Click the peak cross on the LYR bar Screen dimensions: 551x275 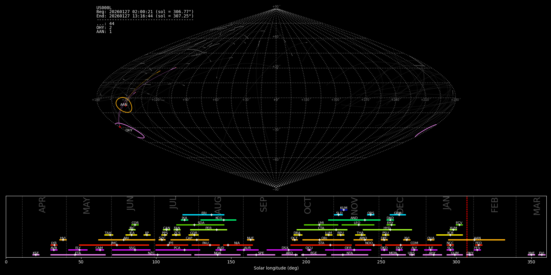54,245
